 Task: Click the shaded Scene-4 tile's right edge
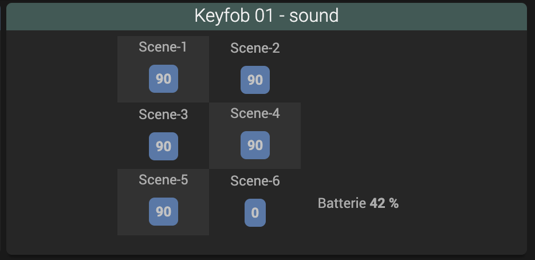click(298, 136)
